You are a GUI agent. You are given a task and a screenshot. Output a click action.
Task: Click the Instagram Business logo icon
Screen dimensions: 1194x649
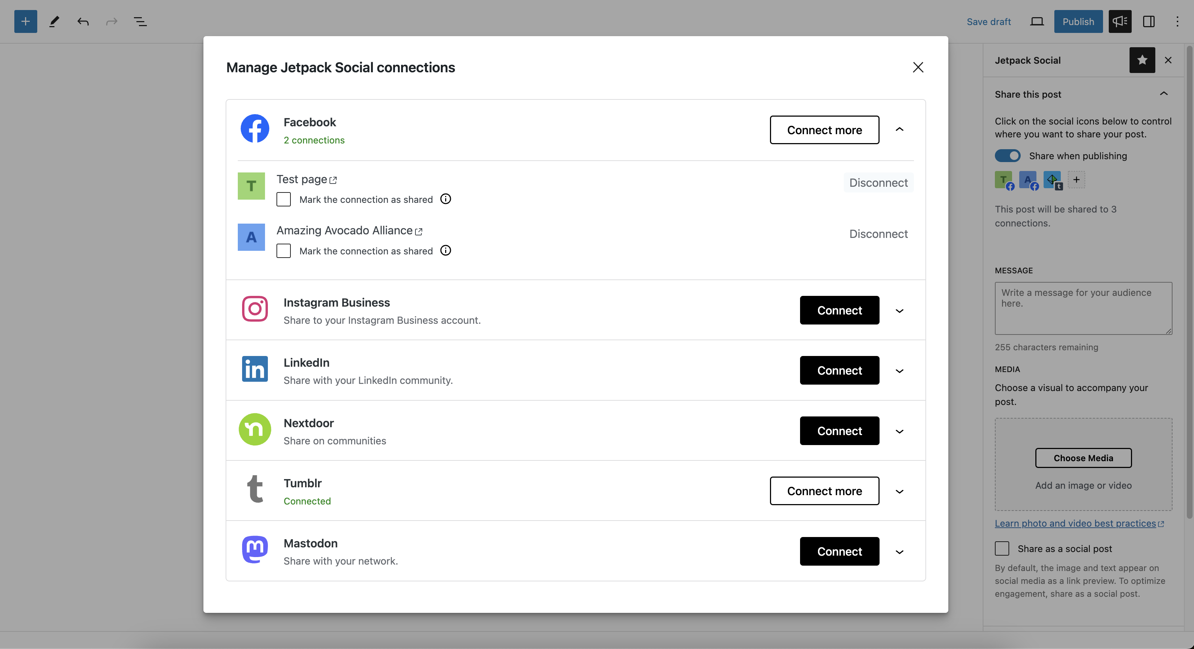click(255, 308)
